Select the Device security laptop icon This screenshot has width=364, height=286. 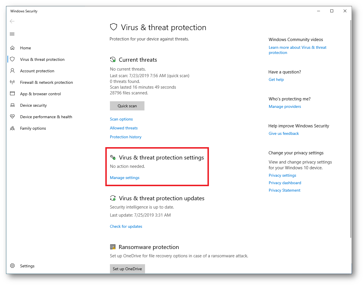coord(12,105)
